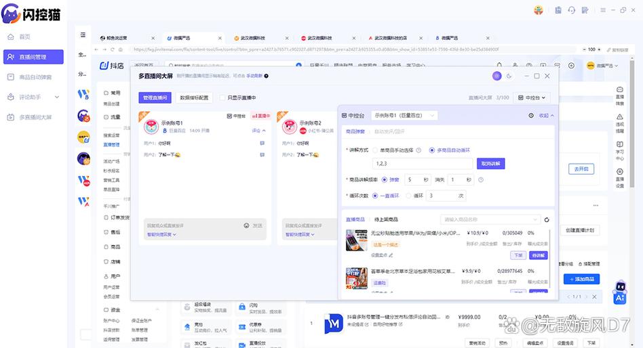Image resolution: width=643 pixels, height=348 pixels.
Task: Click the refresh icon beside product search
Action: click(547, 220)
